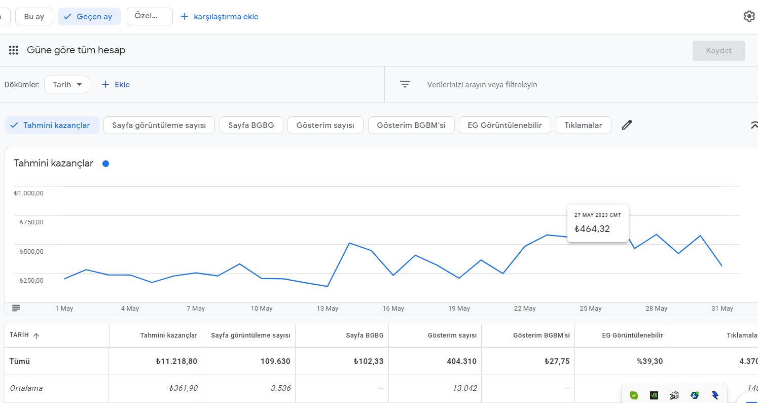The width and height of the screenshot is (758, 403).
Task: Click the nine-dot grid reports icon
Action: tap(14, 50)
